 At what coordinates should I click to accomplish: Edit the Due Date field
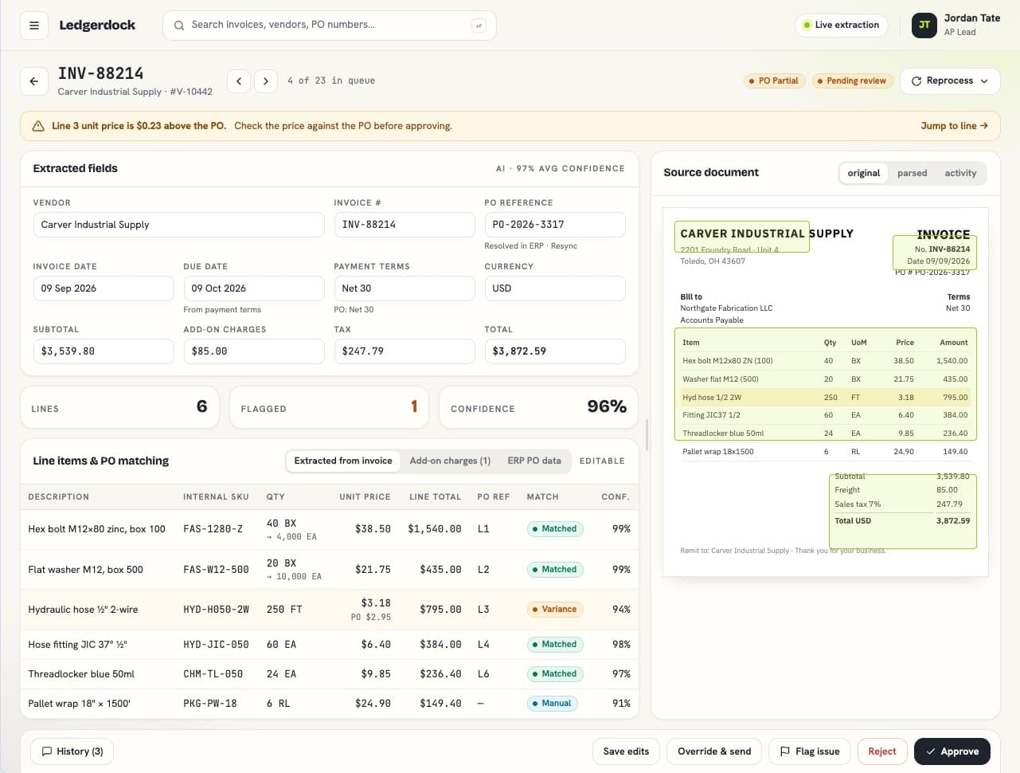254,288
